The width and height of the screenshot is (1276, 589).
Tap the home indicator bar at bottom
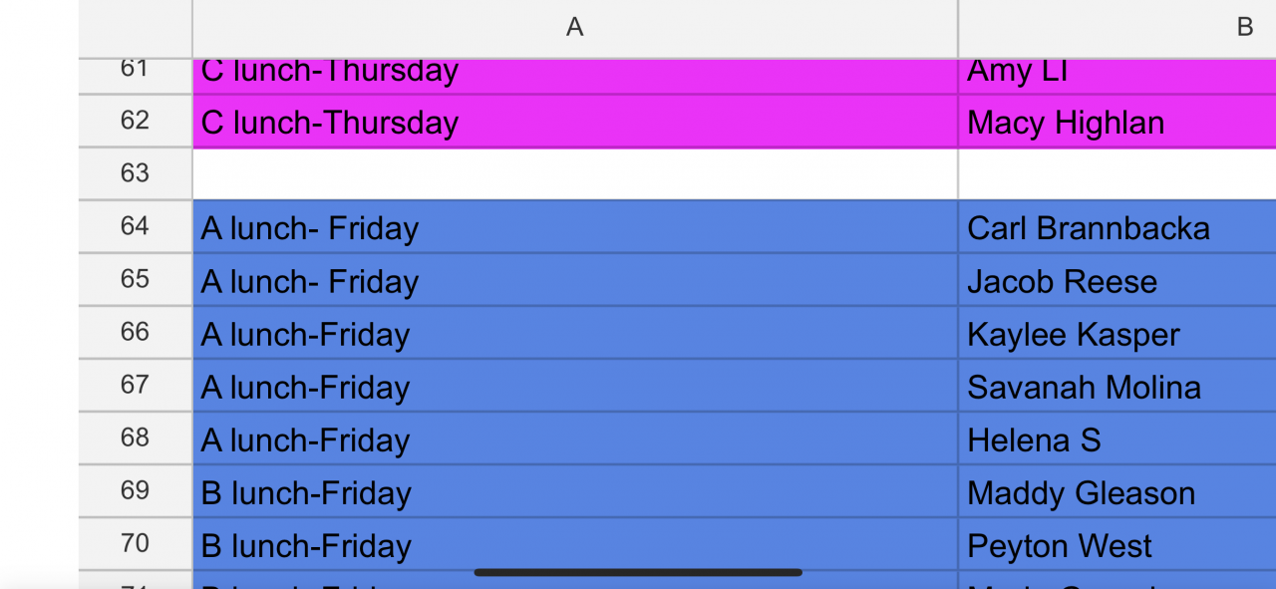pyautogui.click(x=638, y=573)
